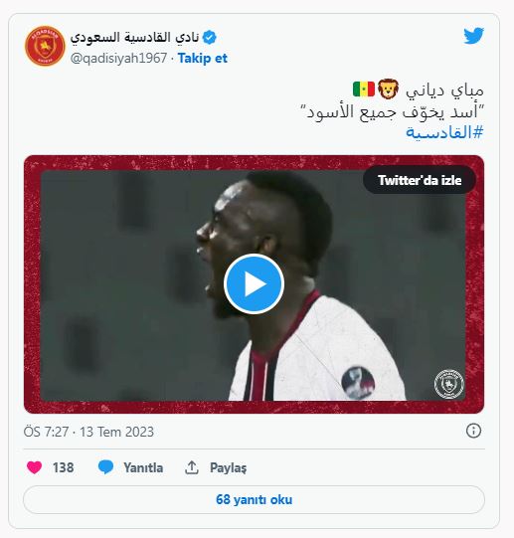Image resolution: width=514 pixels, height=538 pixels.
Task: Open the #القادسية hashtag link
Action: (444, 132)
